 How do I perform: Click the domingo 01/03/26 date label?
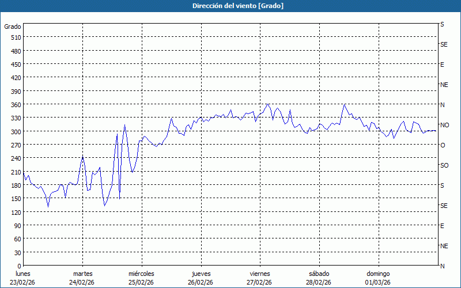[377, 278]
